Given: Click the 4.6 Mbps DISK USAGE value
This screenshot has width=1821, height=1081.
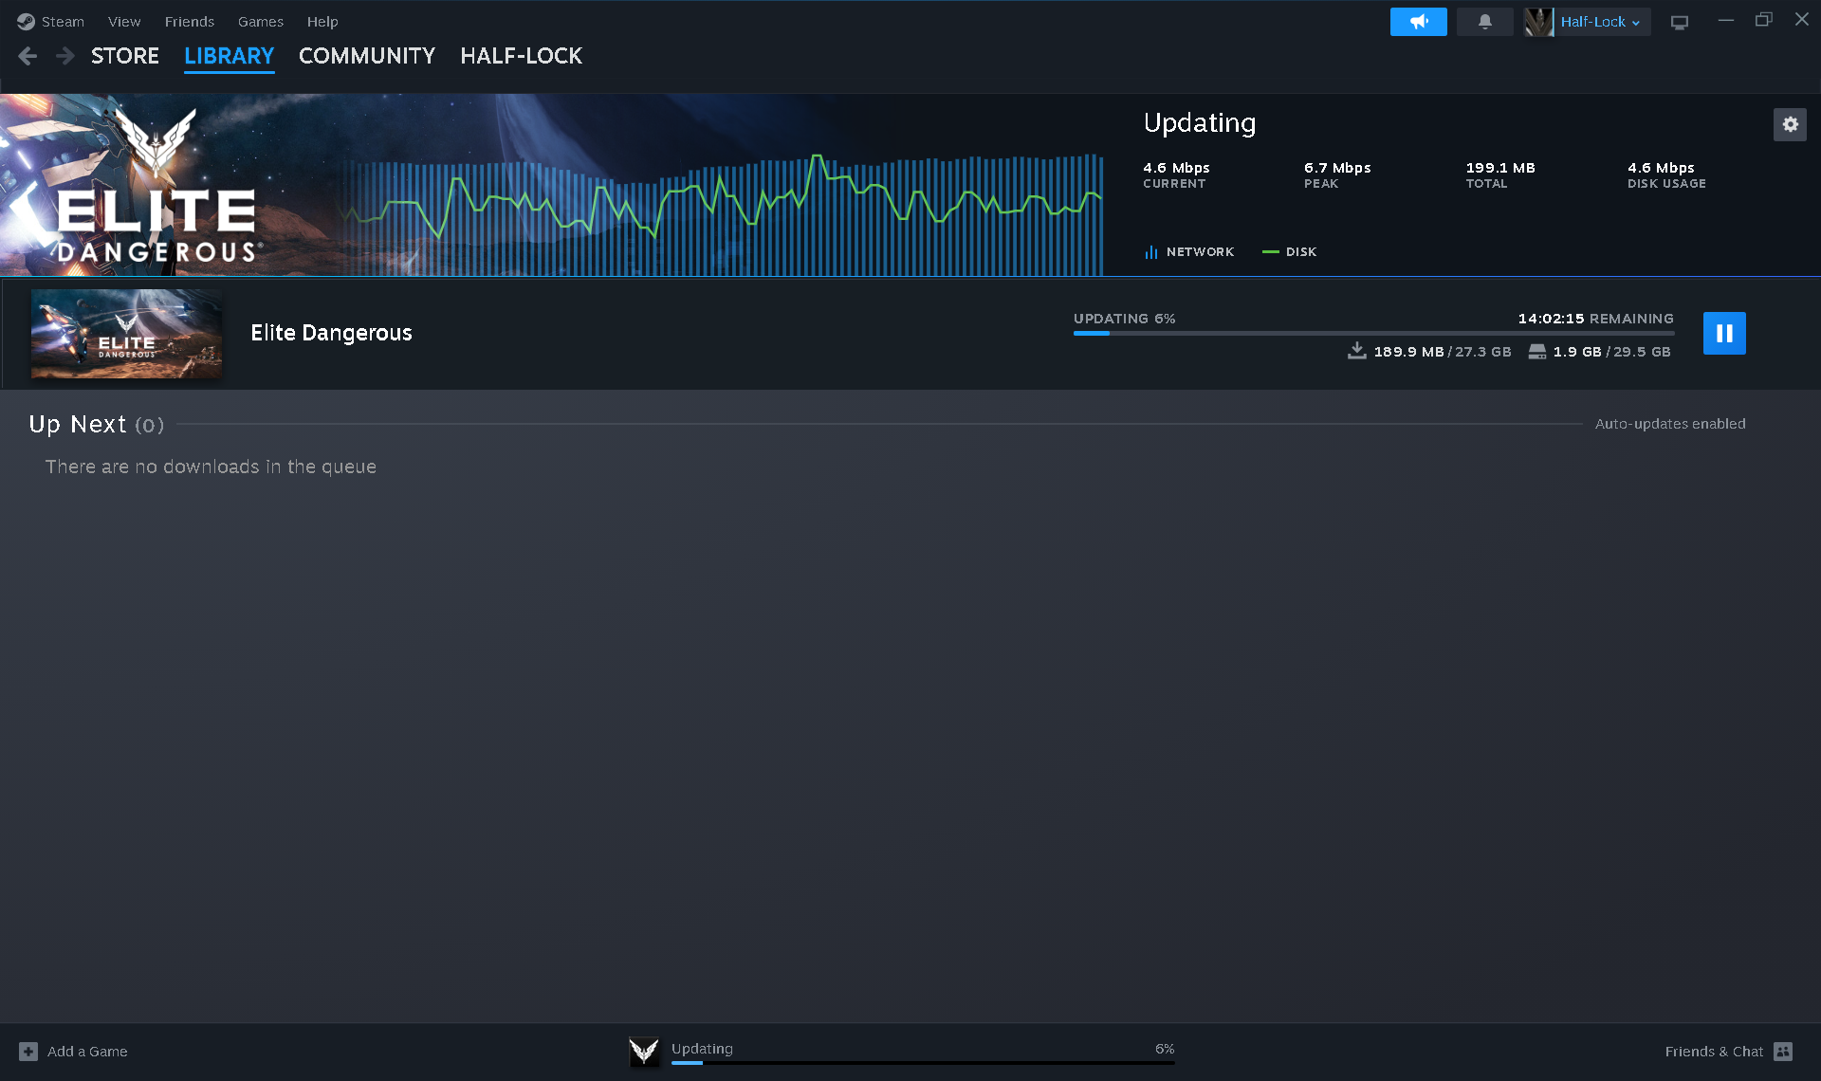Looking at the screenshot, I should [x=1661, y=168].
